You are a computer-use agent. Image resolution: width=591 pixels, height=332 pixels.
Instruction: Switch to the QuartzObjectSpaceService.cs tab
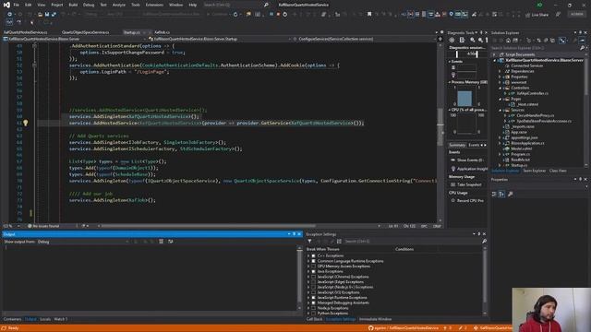pyautogui.click(x=86, y=32)
